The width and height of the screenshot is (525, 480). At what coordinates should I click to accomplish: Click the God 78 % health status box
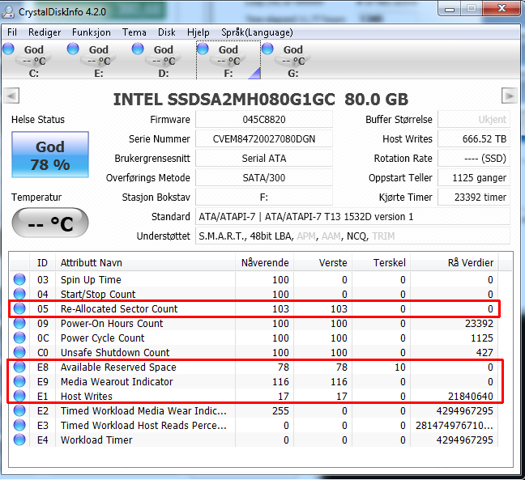50,155
